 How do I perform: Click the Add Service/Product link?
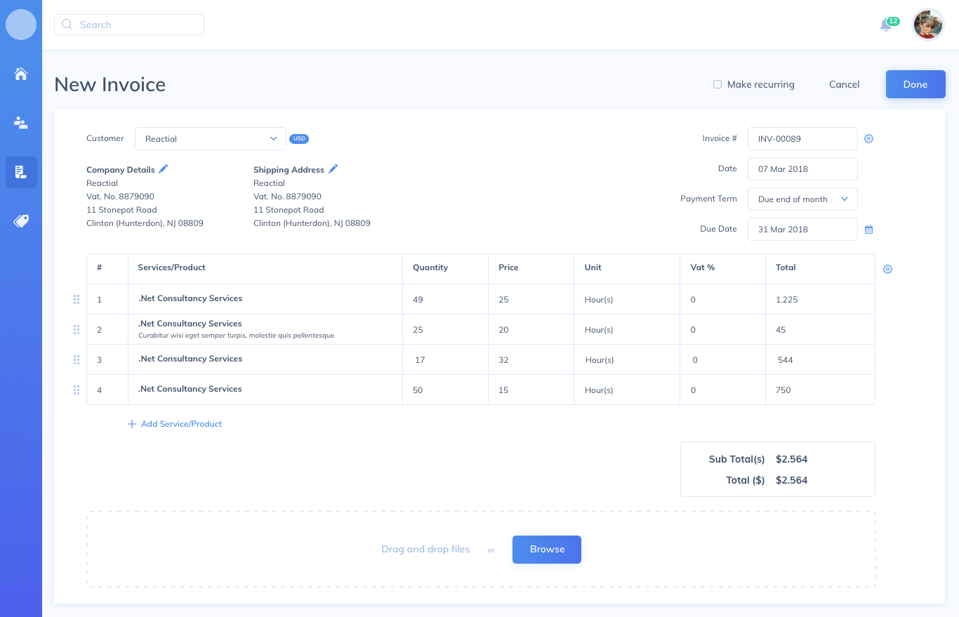[174, 423]
